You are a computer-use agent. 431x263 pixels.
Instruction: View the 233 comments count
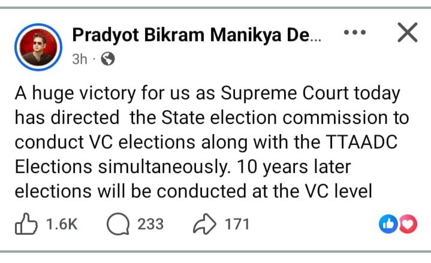[x=150, y=224]
